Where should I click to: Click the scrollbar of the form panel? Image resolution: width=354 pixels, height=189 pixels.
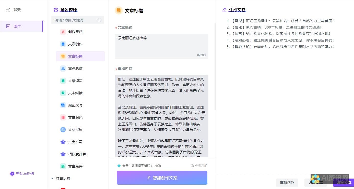tap(215, 66)
